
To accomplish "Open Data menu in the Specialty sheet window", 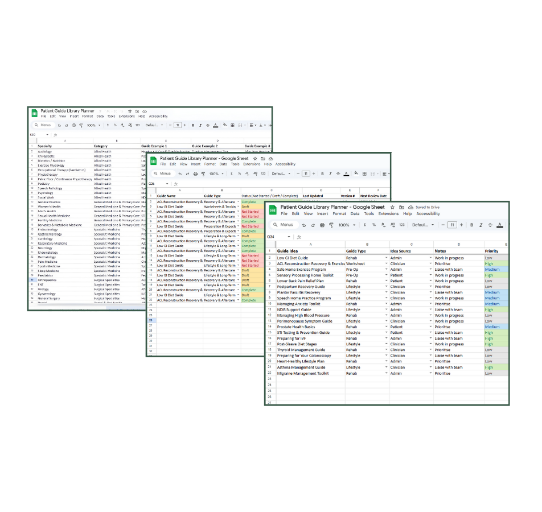I will 100,116.
